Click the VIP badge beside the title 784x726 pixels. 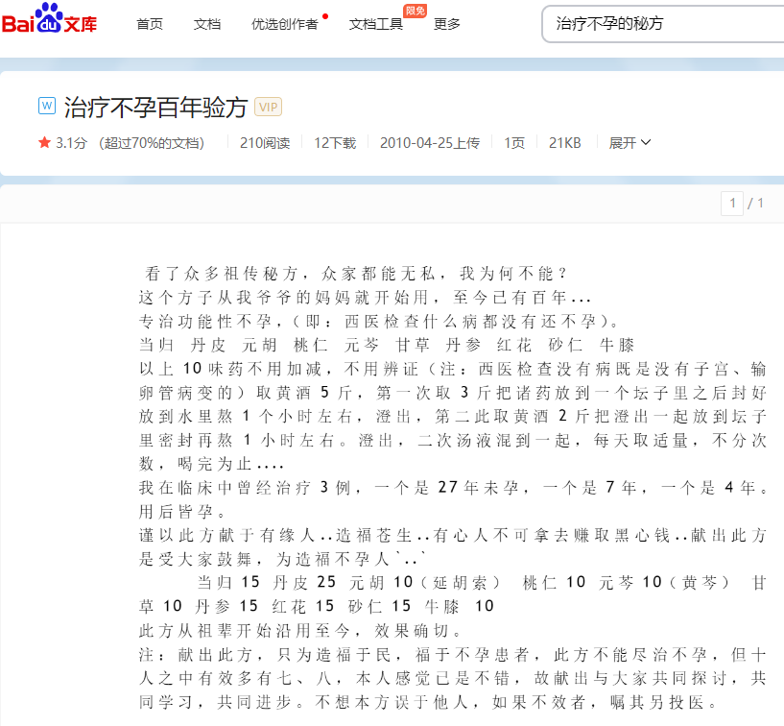[268, 107]
